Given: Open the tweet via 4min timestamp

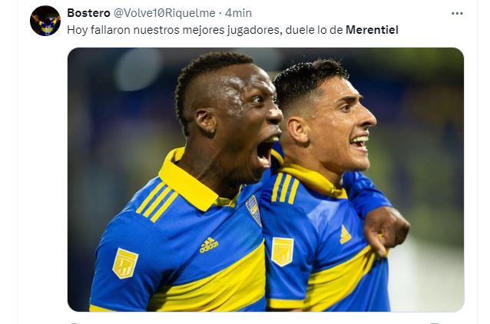Looking at the screenshot, I should (238, 13).
